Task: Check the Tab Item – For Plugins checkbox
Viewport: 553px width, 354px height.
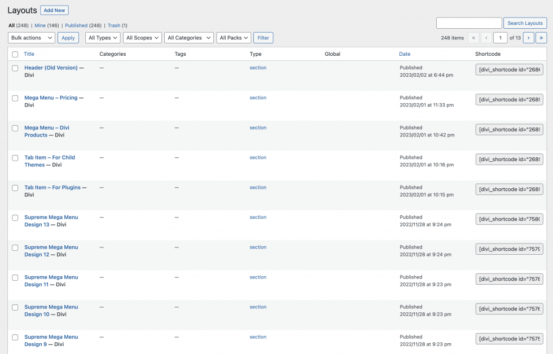Action: click(15, 187)
